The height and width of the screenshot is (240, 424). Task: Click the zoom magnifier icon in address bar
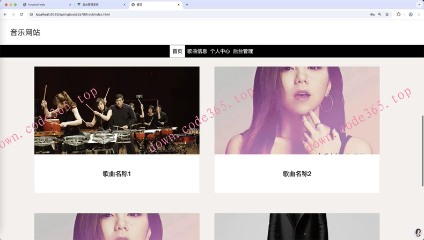click(379, 14)
